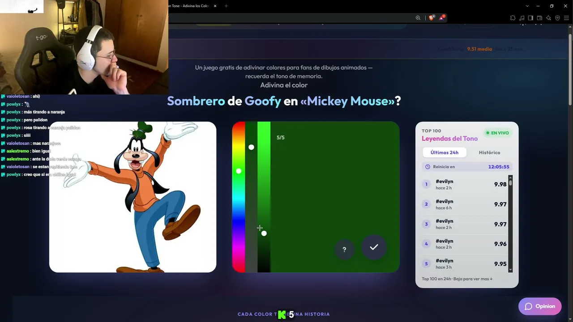Image resolution: width=573 pixels, height=322 pixels.
Task: Click the rank 1 number badge
Action: [426, 184]
